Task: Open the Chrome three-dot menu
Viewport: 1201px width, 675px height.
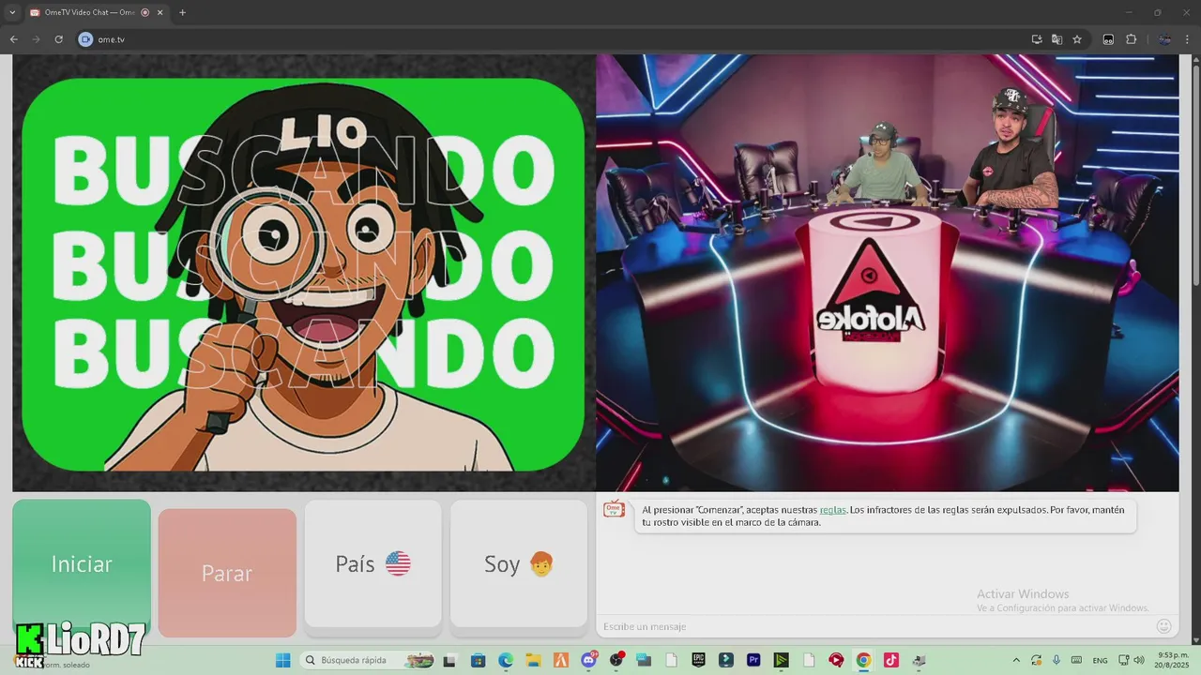Action: (x=1188, y=39)
